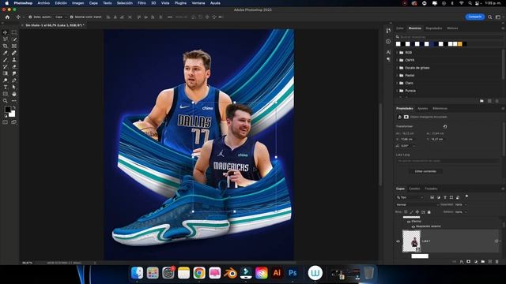Toggle visibility of Resplandor exterior effect

[413, 226]
